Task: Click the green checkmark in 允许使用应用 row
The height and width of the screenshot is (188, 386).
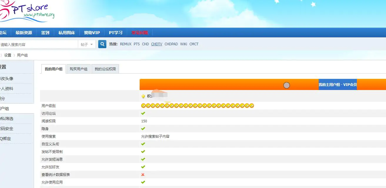Action: pyautogui.click(x=143, y=182)
